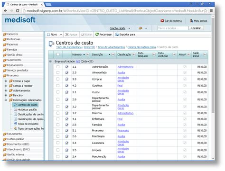Viewport: 225px width, 171px height.
Task: Open the edit icon for Cursos row
Action: [67, 92]
